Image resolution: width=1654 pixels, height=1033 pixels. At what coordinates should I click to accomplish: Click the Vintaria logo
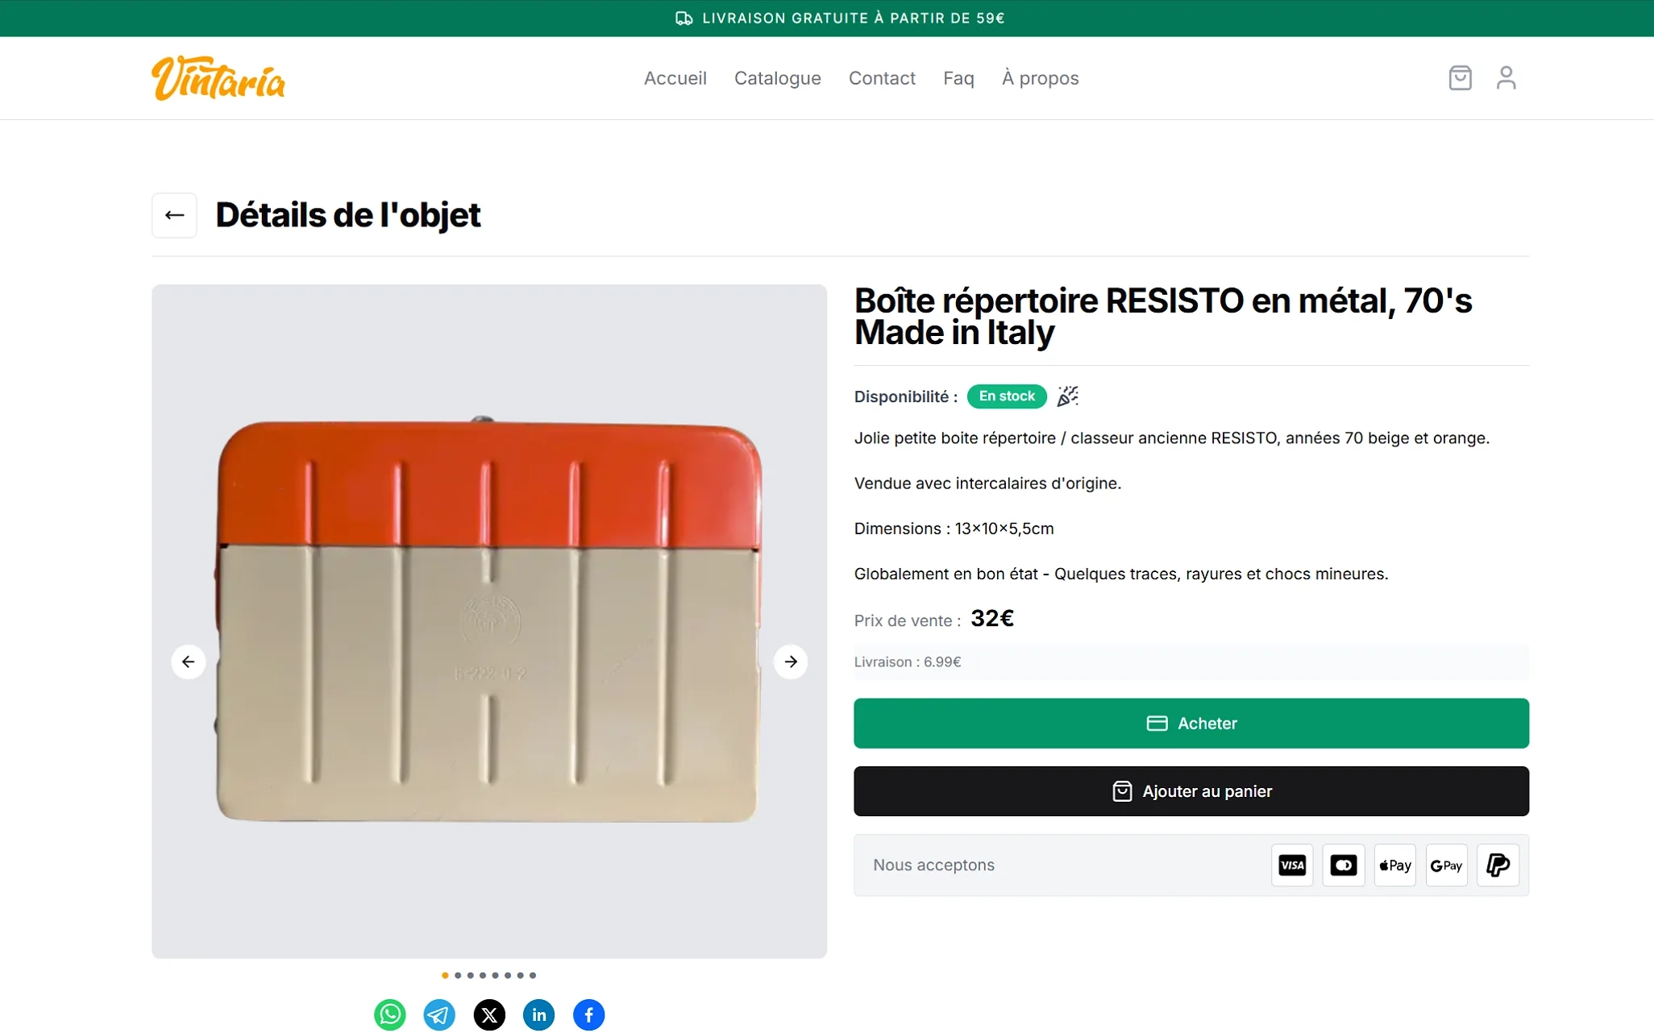click(x=218, y=78)
